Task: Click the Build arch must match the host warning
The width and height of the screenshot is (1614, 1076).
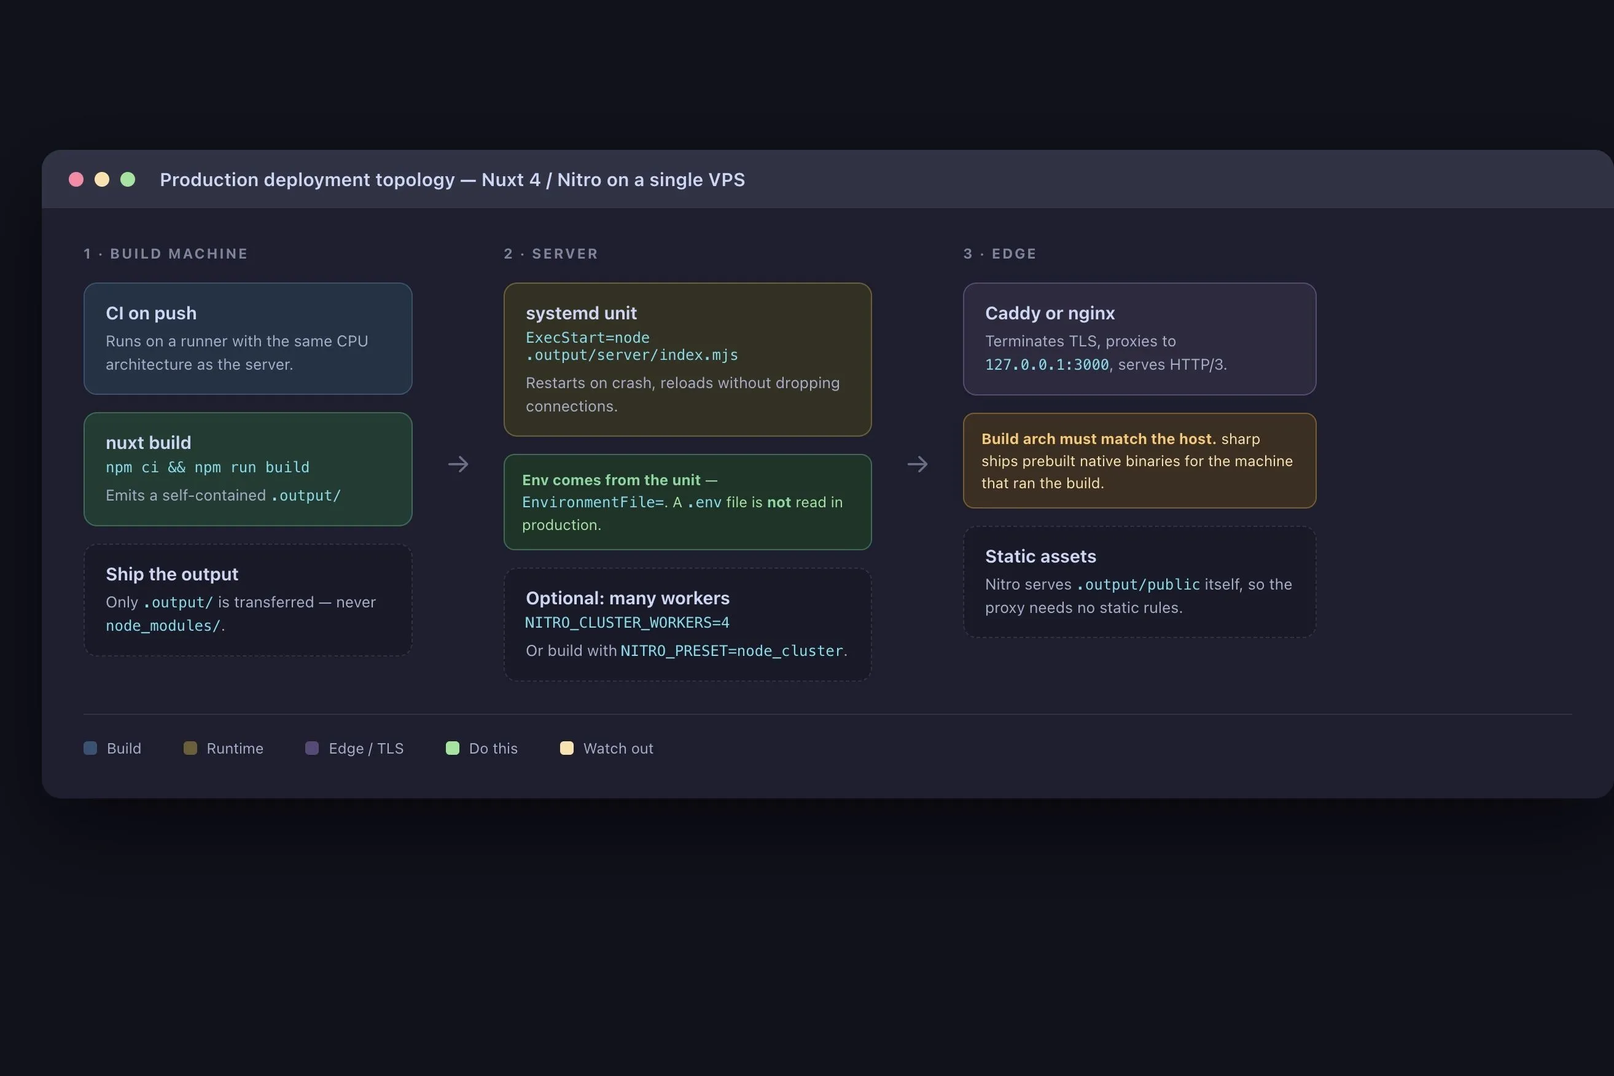Action: (1098, 439)
